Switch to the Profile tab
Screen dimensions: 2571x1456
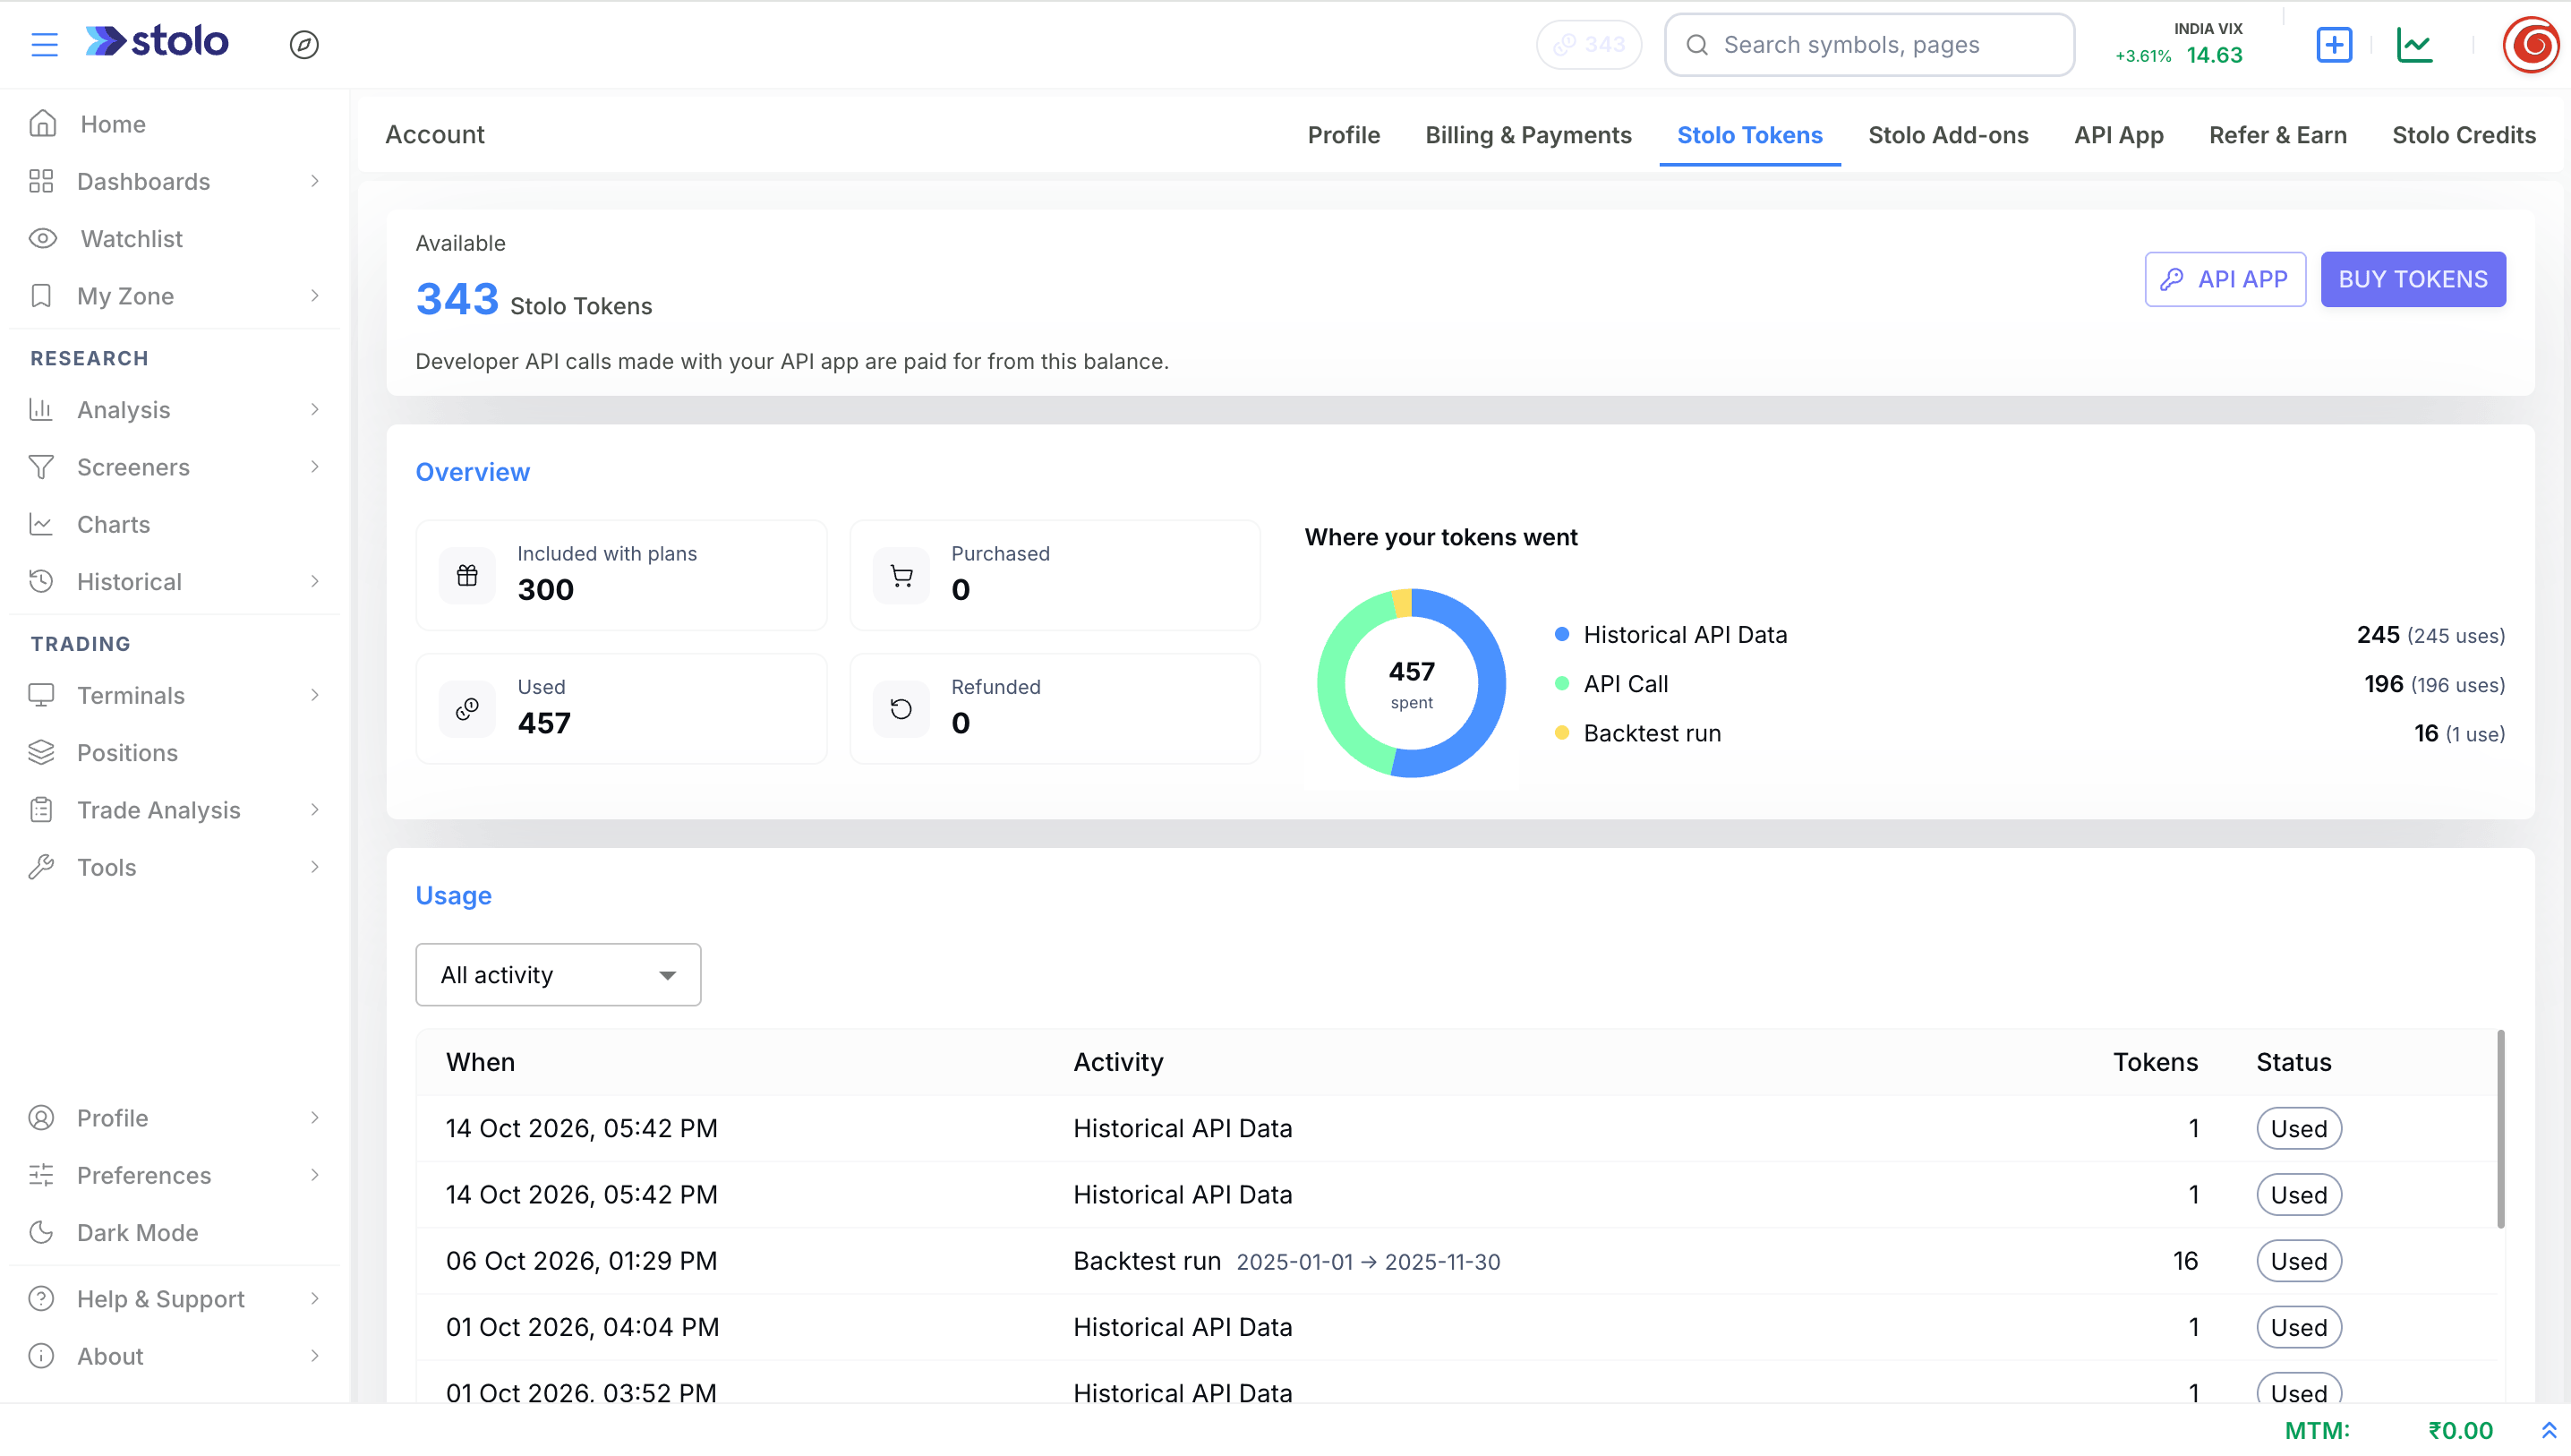[x=1344, y=135]
